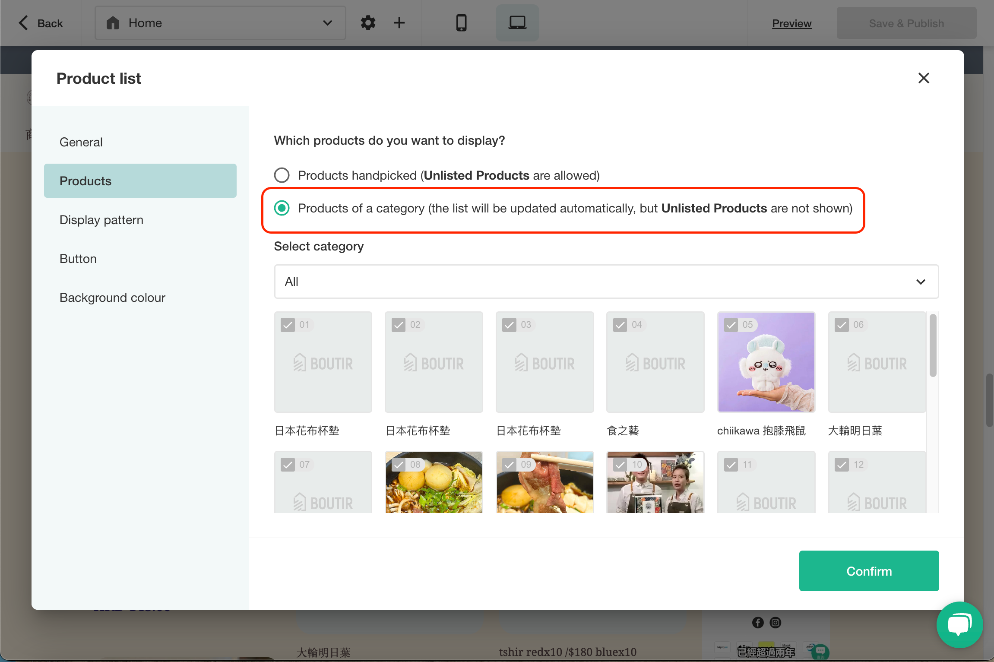994x662 pixels.
Task: Click the Confirm button
Action: point(869,571)
